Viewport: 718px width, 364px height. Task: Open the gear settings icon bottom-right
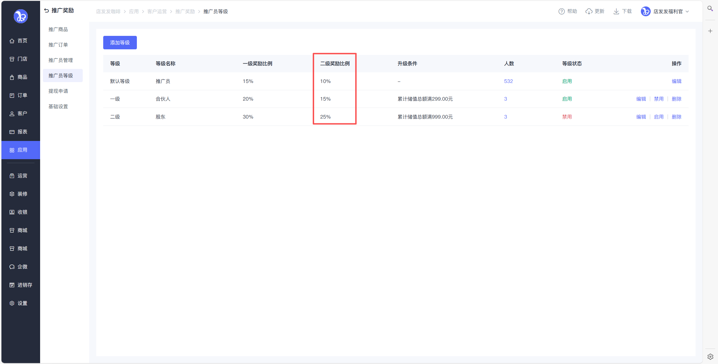(710, 356)
